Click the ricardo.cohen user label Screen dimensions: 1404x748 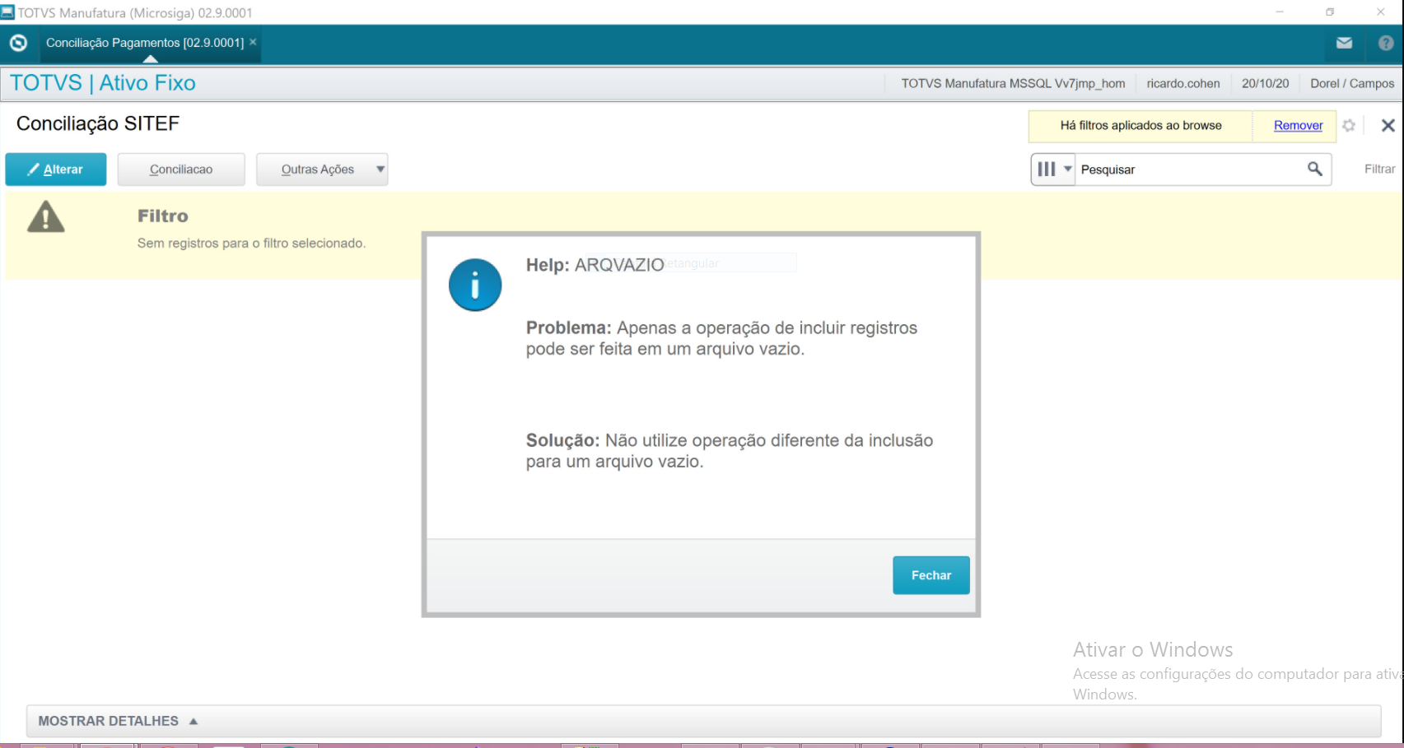pos(1182,84)
